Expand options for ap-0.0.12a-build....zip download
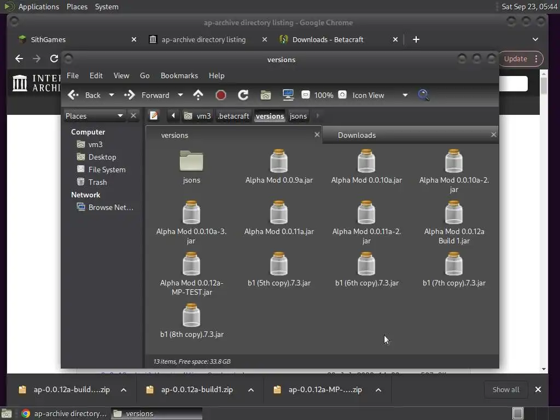The width and height of the screenshot is (560, 420). pos(124,389)
